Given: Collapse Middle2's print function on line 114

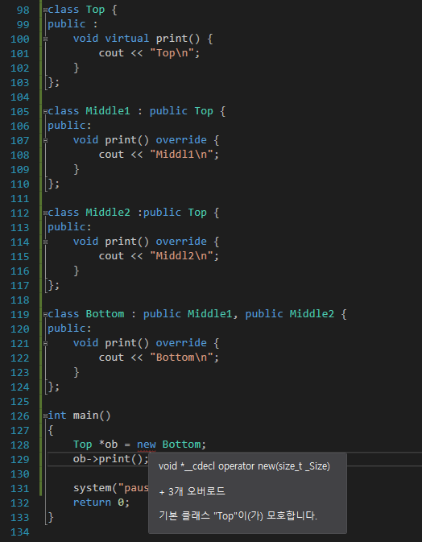Looking at the screenshot, I should 45,242.
